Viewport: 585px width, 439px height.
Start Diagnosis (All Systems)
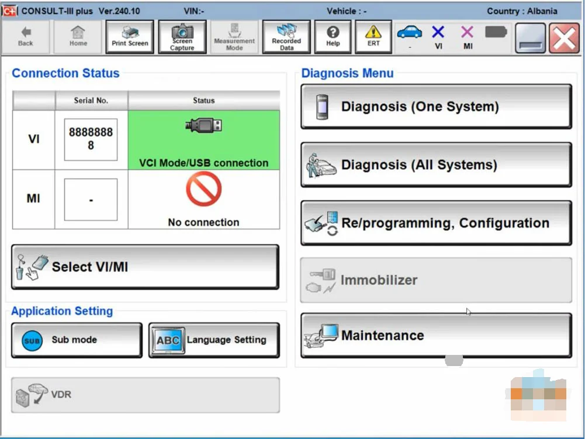[x=435, y=165]
